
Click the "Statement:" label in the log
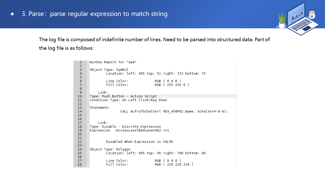[x=100, y=108]
